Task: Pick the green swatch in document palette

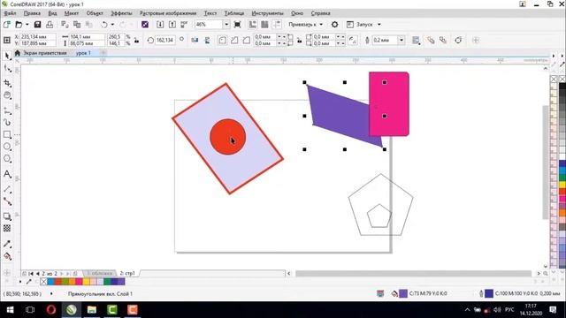Action: 107,281
